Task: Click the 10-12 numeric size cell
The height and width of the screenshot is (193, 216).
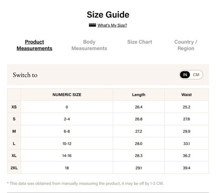Action: pyautogui.click(x=67, y=144)
